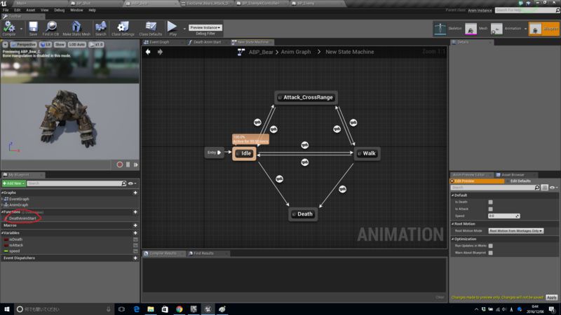This screenshot has width=561, height=315.
Task: Open the Debug menu
Action: 59,10
